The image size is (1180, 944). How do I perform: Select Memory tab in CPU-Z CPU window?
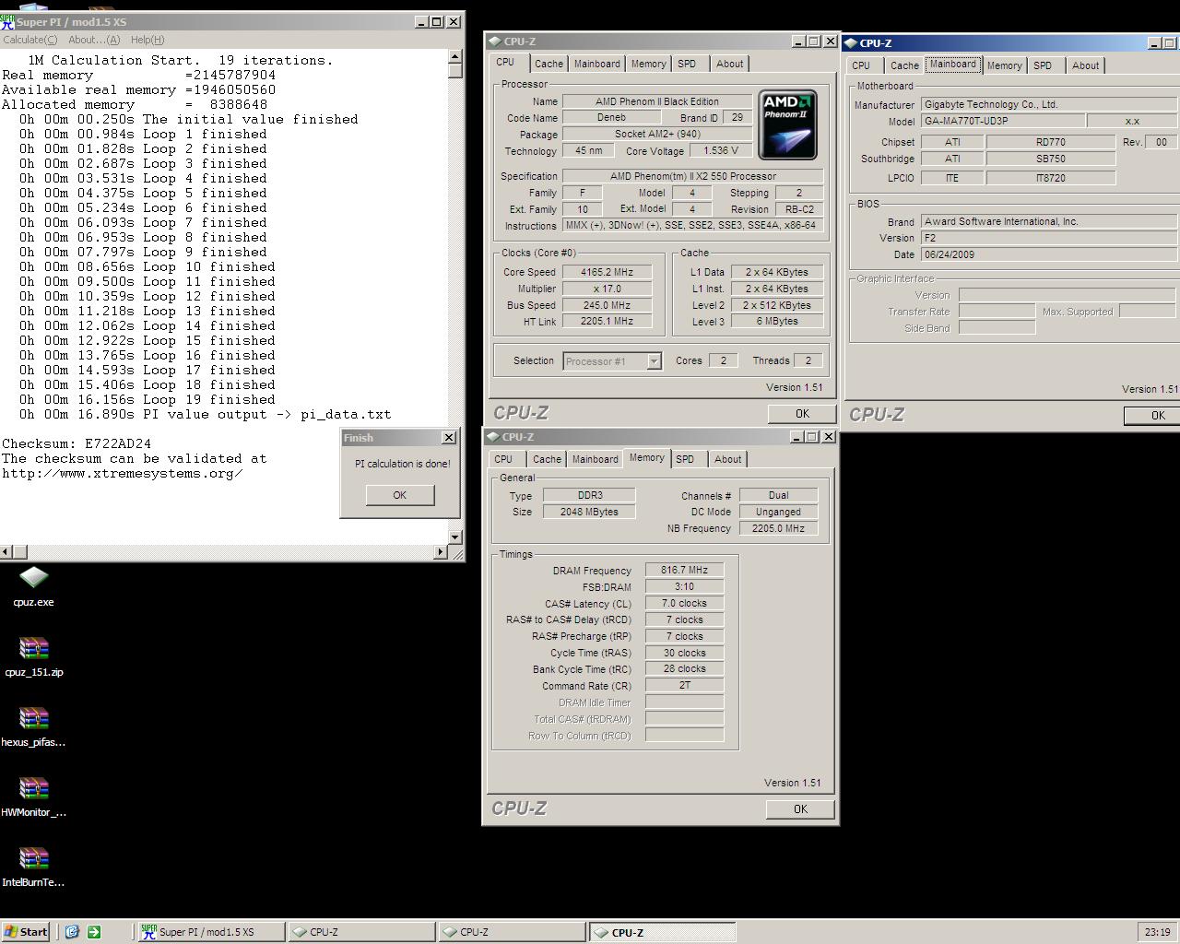coord(649,64)
